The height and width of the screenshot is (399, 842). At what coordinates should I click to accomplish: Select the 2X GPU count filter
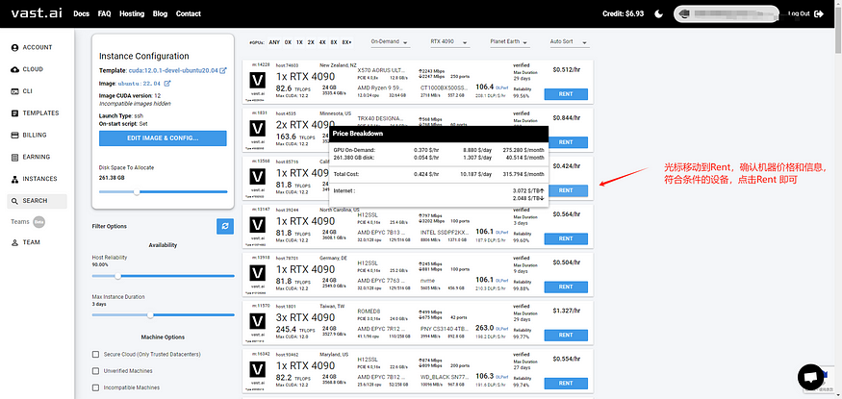[311, 42]
